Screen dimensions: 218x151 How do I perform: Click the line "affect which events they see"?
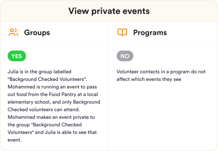tap(149, 79)
